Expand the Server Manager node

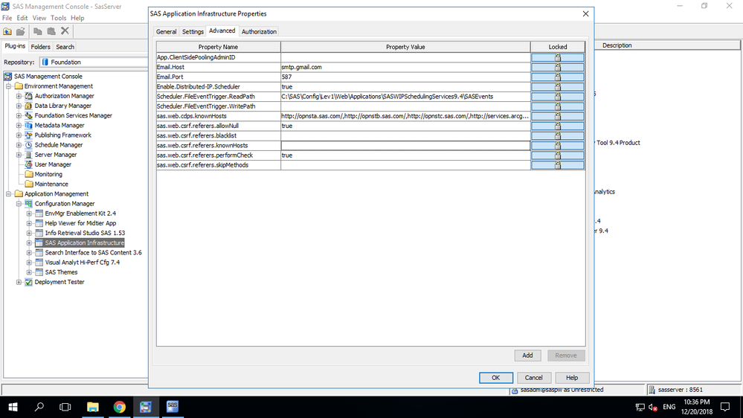[x=19, y=155]
